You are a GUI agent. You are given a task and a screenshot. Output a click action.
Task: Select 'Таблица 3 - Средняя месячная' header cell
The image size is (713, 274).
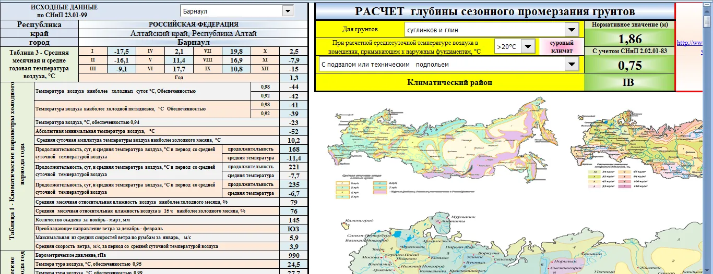(x=39, y=64)
